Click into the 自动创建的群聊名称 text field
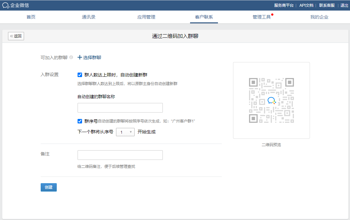Screen dimensions: 350x220 click(x=120, y=108)
